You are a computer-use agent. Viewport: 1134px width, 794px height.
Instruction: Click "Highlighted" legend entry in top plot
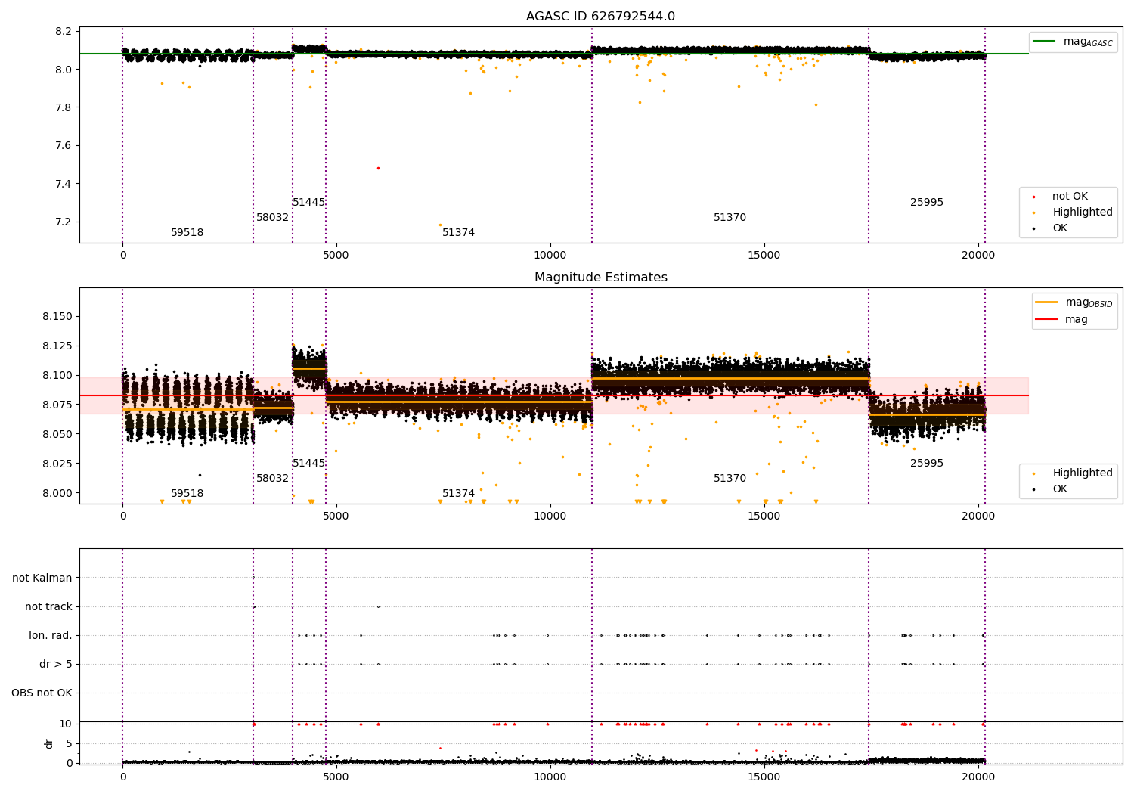1083,212
